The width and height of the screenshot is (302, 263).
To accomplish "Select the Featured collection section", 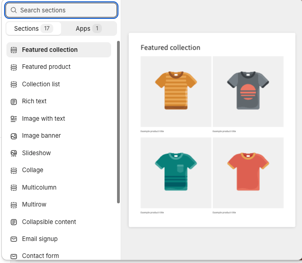I will (x=59, y=50).
